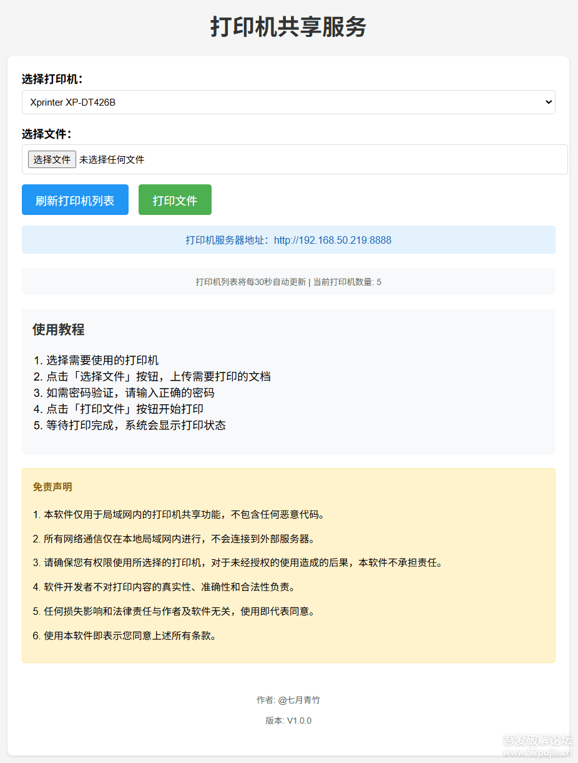The height and width of the screenshot is (763, 578).
Task: Click the author name @七月青竹
Action: tap(288, 700)
